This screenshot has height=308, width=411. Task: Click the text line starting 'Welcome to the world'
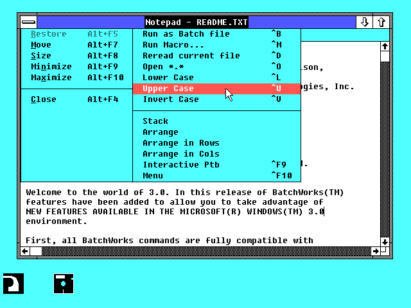pos(185,193)
